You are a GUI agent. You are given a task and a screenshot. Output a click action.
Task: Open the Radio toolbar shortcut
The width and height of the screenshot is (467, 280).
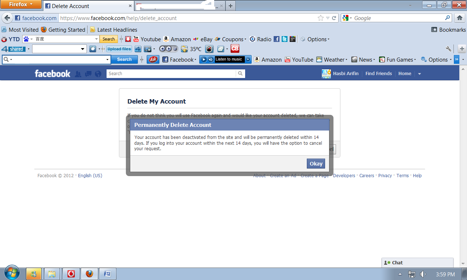[x=260, y=39]
